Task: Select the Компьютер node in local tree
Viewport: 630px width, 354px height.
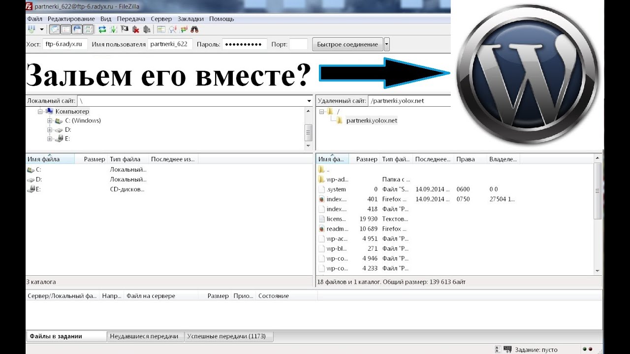Action: (x=72, y=112)
